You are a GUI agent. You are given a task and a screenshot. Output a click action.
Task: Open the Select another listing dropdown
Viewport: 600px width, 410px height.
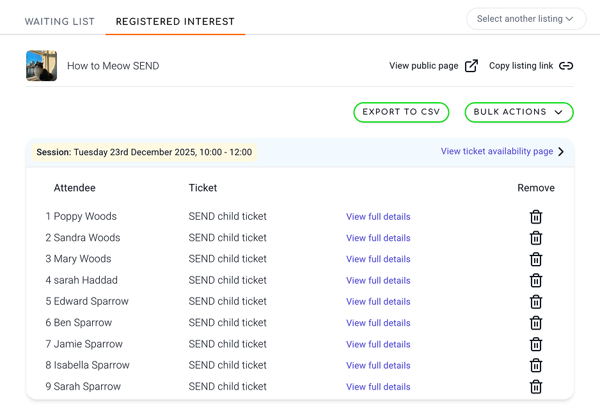pos(526,19)
